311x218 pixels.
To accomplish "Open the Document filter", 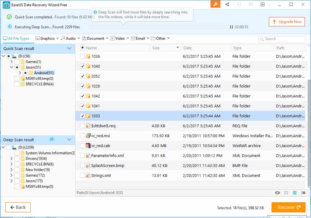I will 95,38.
